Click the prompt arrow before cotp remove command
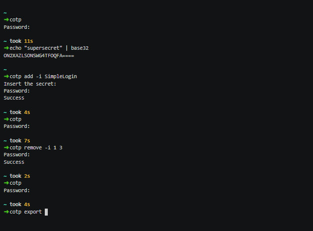 pyautogui.click(x=6, y=148)
